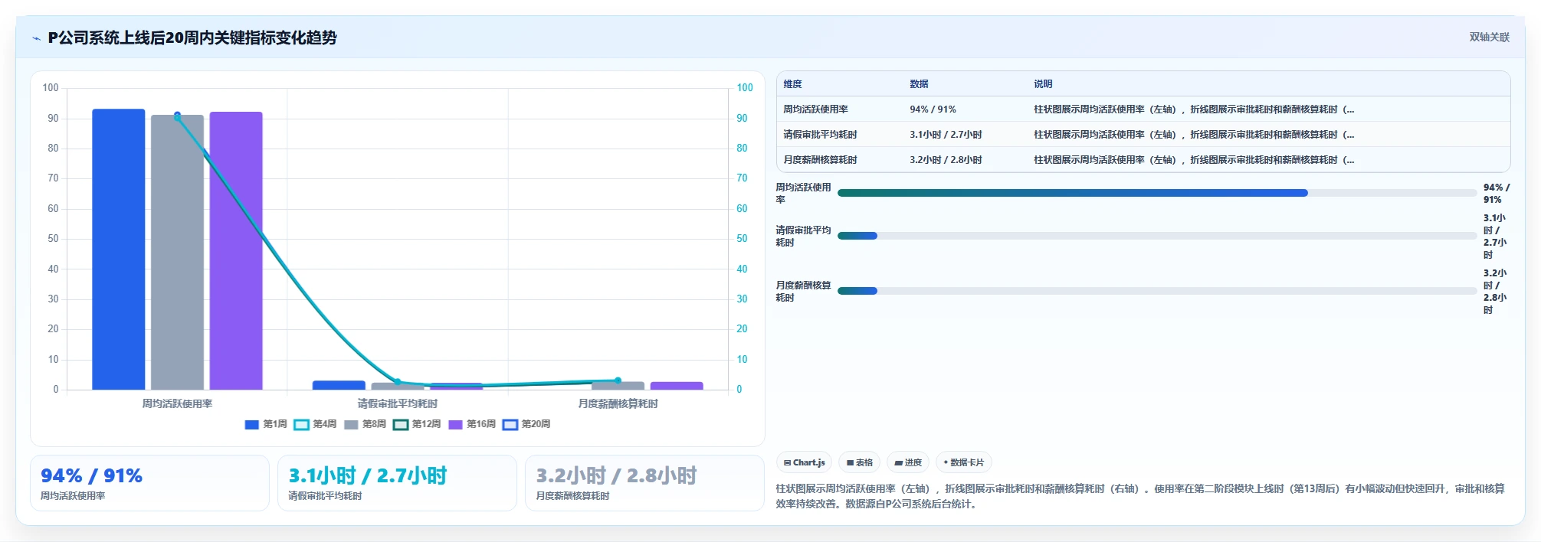
Task: Click the 周均活跃使用率 x-axis label
Action: tap(177, 403)
